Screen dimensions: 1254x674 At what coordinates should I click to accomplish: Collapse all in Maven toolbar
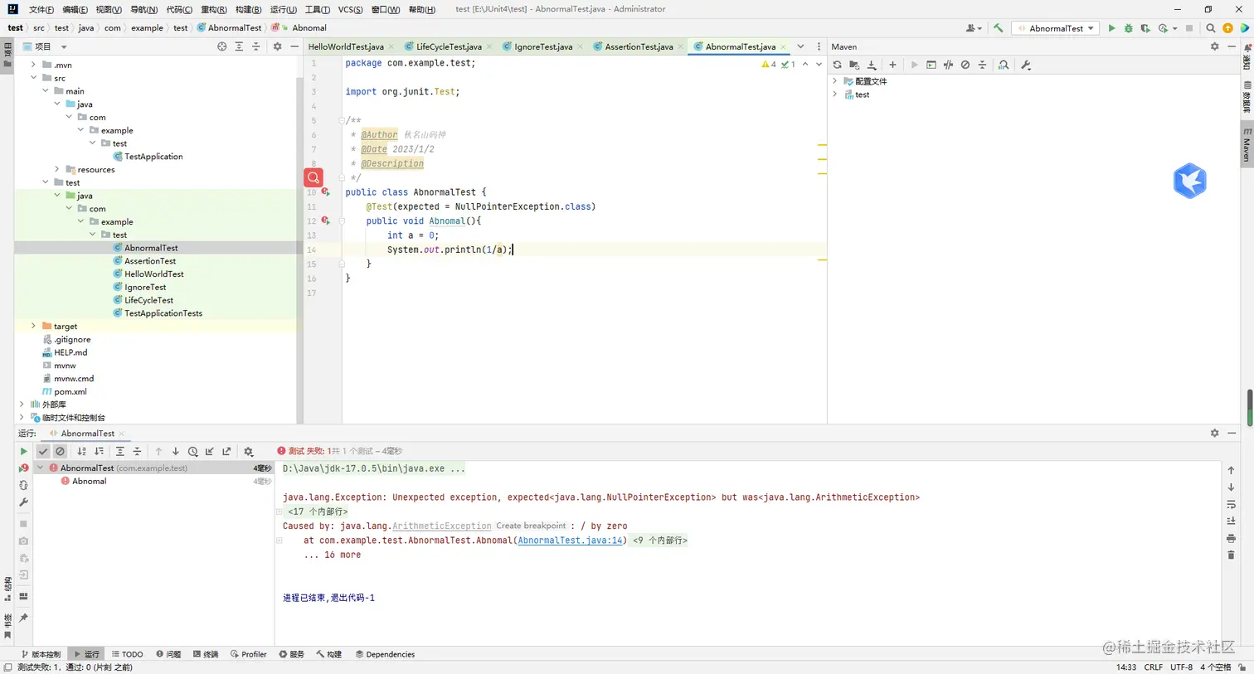(982, 65)
